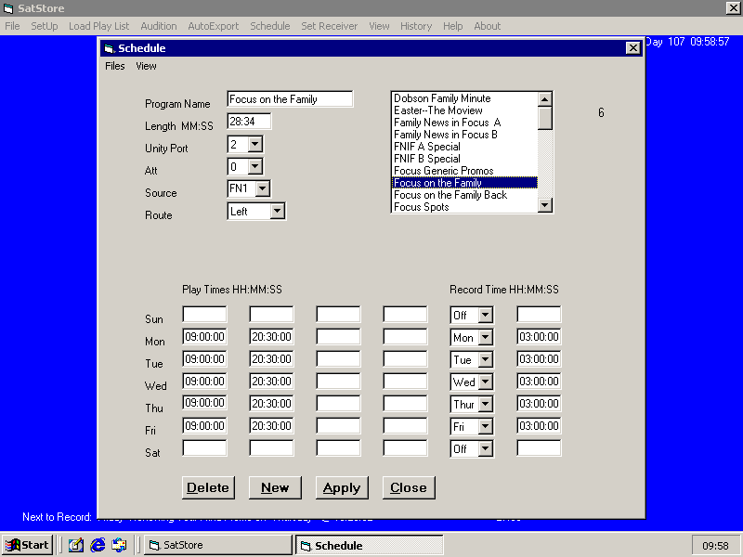Select Dobson Family Minute in program list
743x557 pixels.
pos(464,98)
